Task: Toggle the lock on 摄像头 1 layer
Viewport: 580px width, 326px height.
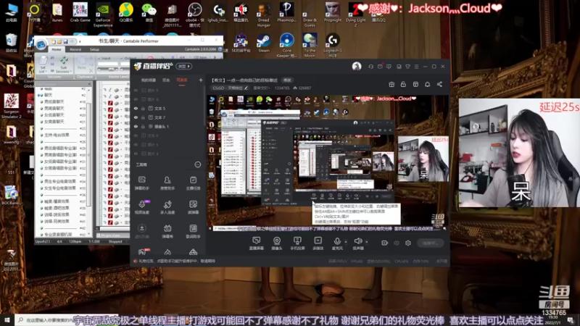Action: pos(143,126)
